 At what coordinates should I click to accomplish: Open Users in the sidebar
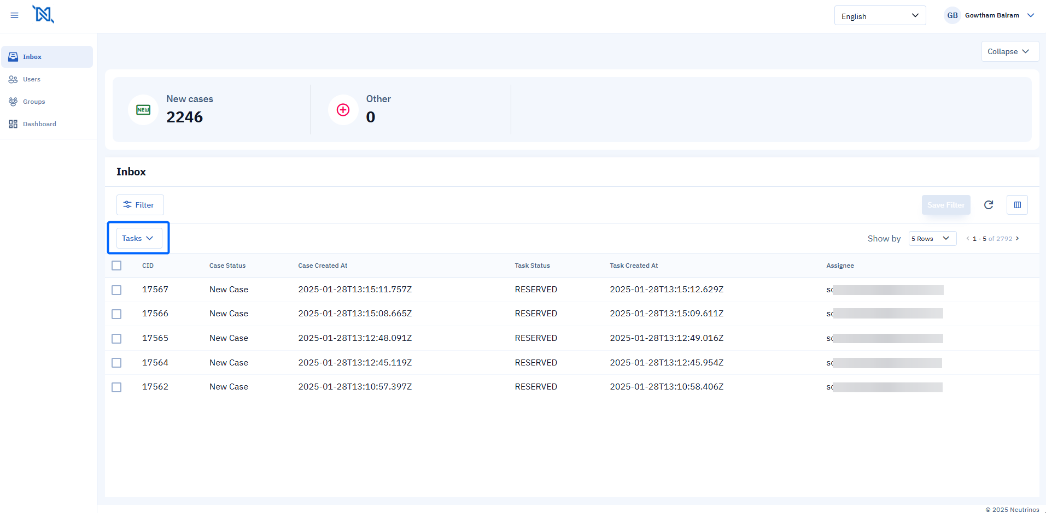(32, 79)
